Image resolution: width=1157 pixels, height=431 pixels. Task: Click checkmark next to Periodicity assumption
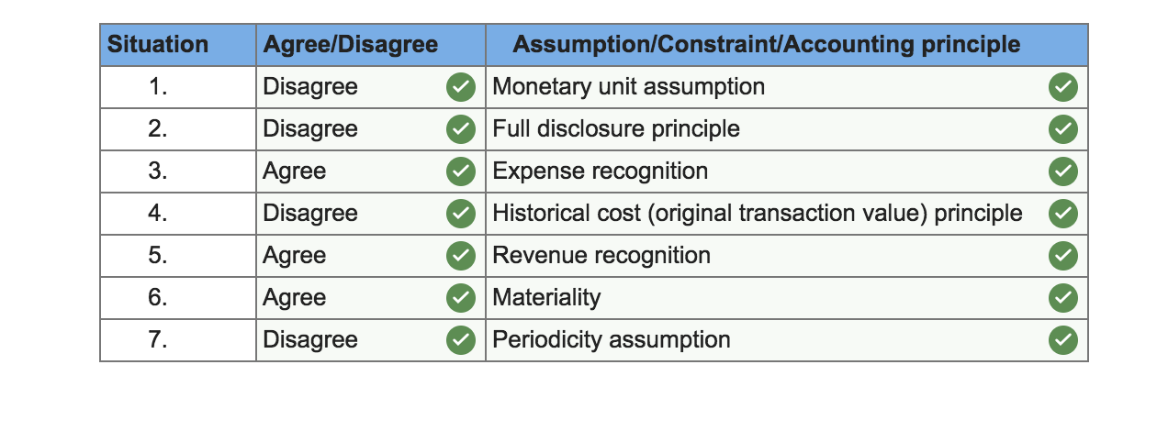point(1062,340)
